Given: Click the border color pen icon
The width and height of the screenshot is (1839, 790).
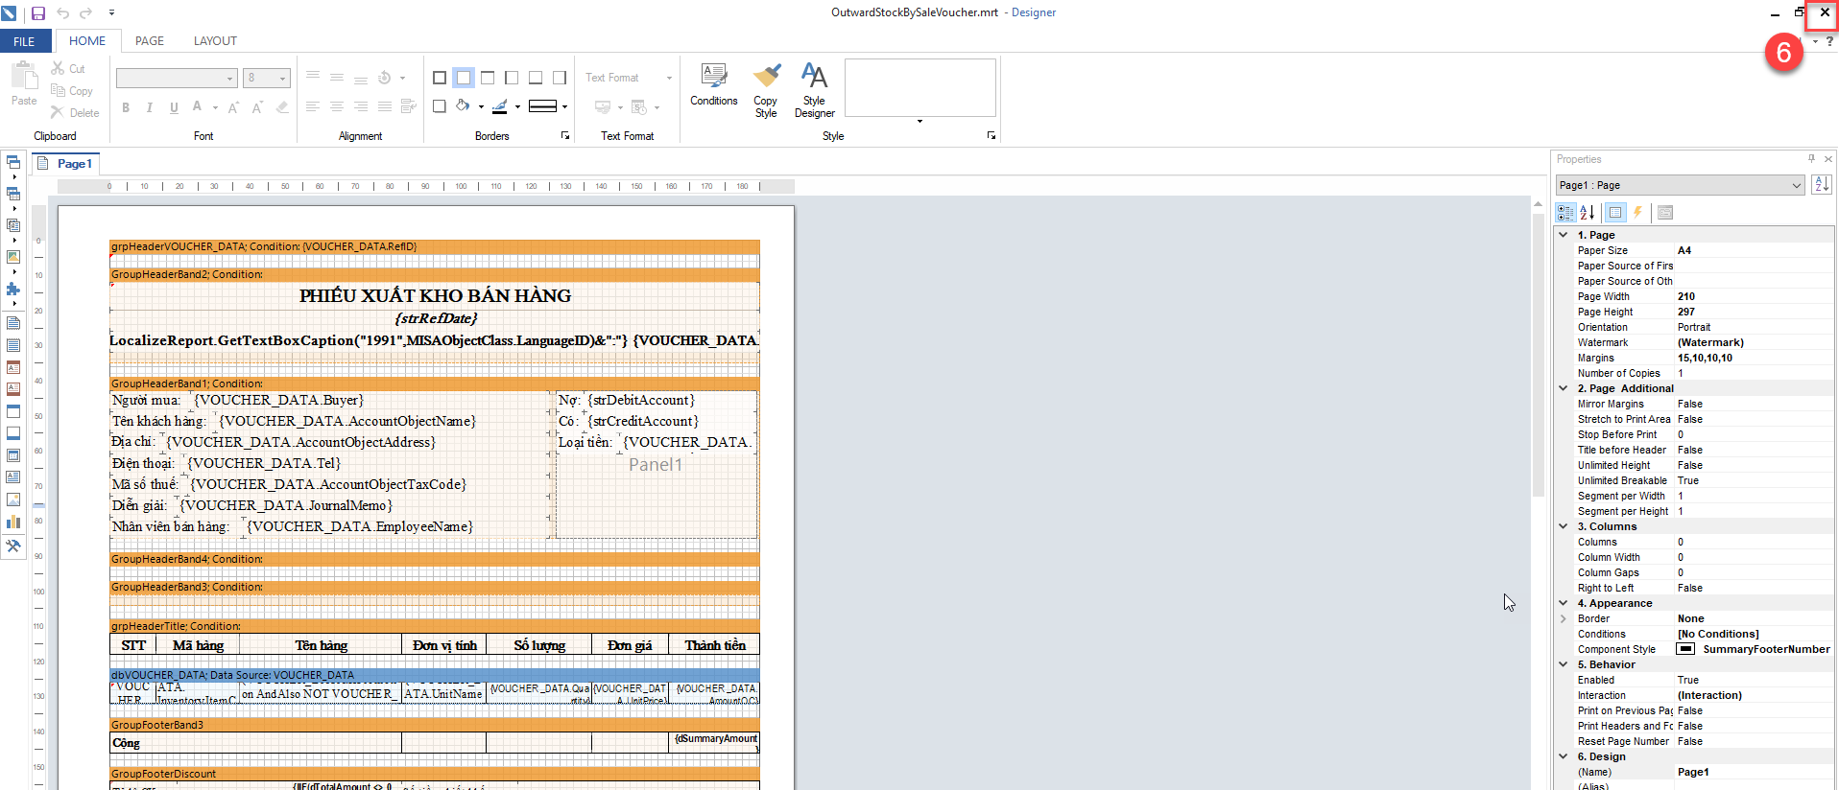Looking at the screenshot, I should click(x=500, y=106).
